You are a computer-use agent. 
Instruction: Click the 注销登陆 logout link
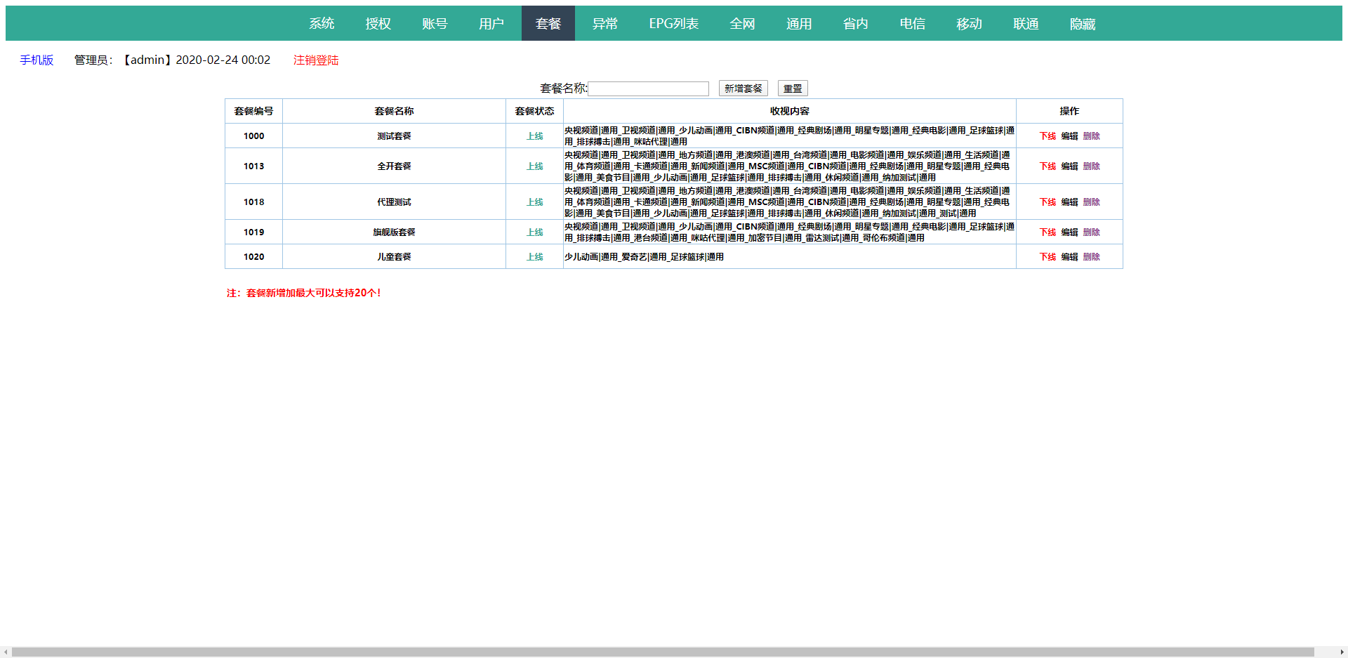click(316, 60)
